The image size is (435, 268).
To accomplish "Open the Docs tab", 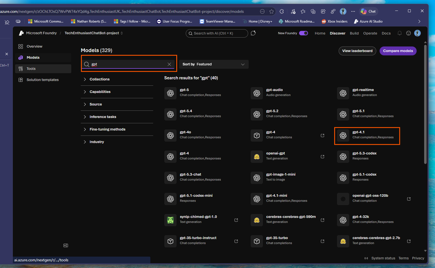I will pos(386,33).
